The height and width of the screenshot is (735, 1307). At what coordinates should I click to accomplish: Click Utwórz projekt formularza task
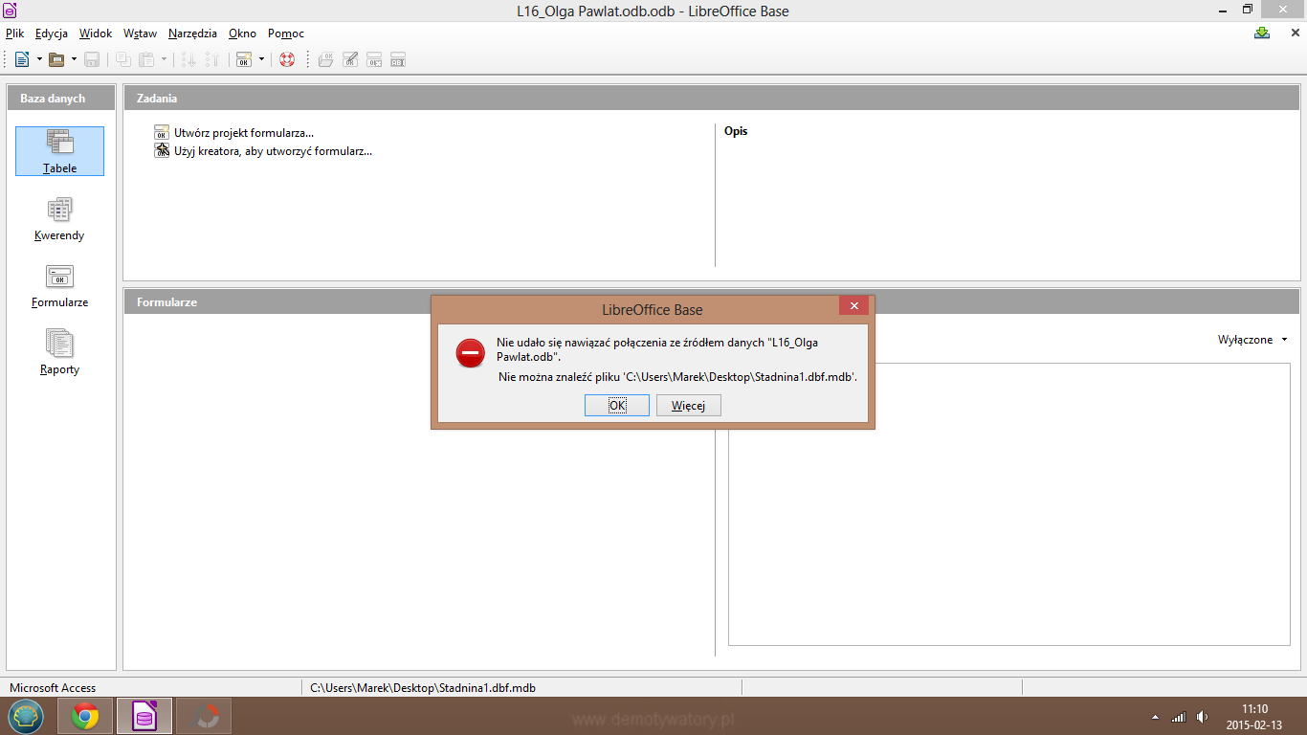(234, 133)
